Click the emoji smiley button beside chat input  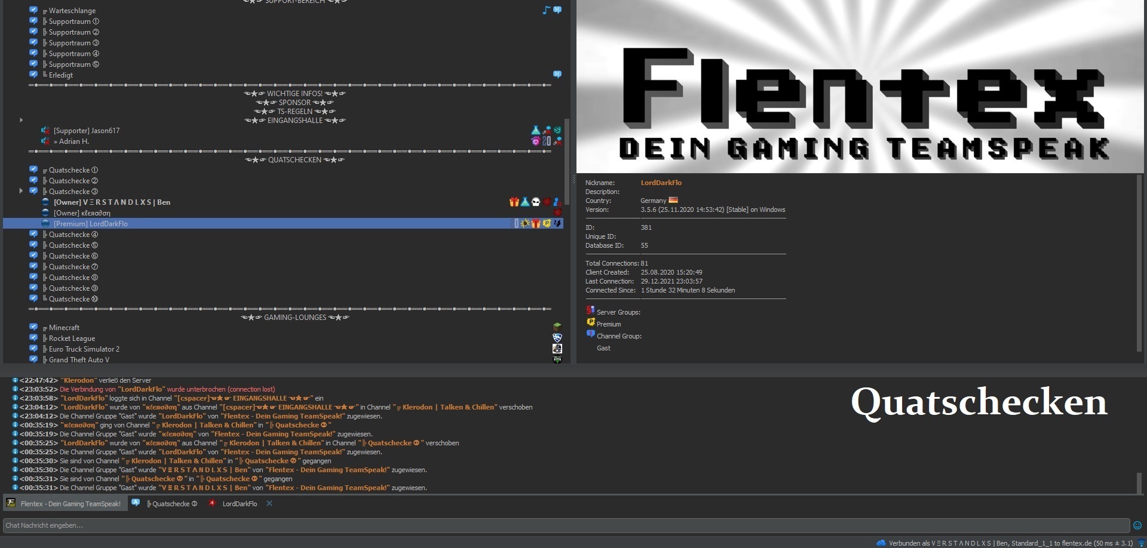1137,525
